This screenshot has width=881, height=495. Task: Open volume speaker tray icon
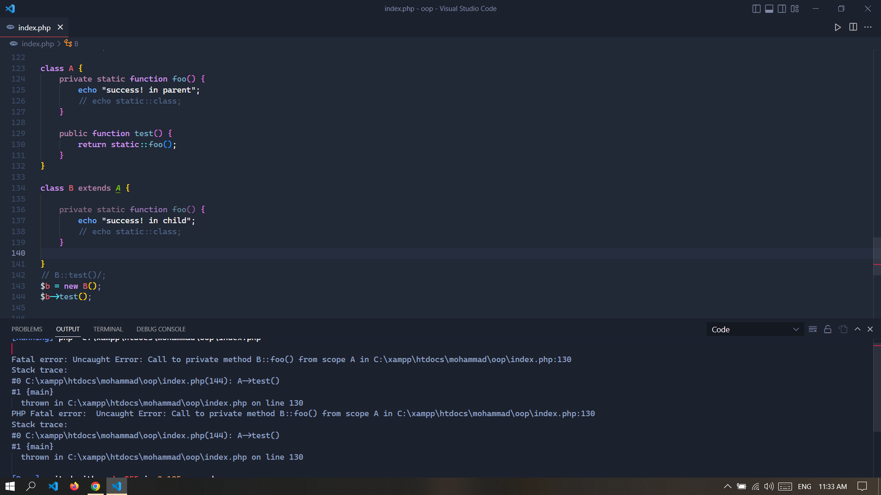pyautogui.click(x=769, y=486)
